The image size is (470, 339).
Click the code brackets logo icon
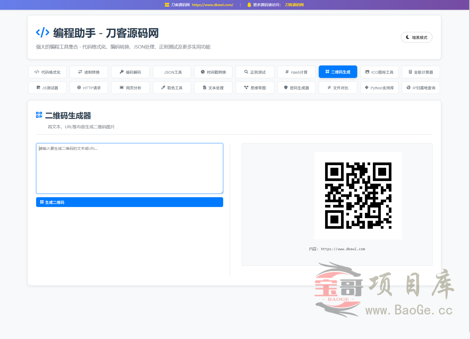pos(43,32)
